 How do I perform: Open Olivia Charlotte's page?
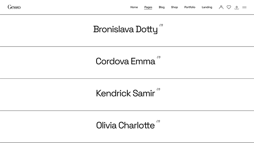125,125
